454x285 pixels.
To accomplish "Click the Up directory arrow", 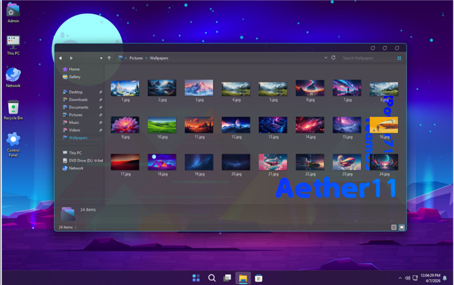I will tap(109, 58).
